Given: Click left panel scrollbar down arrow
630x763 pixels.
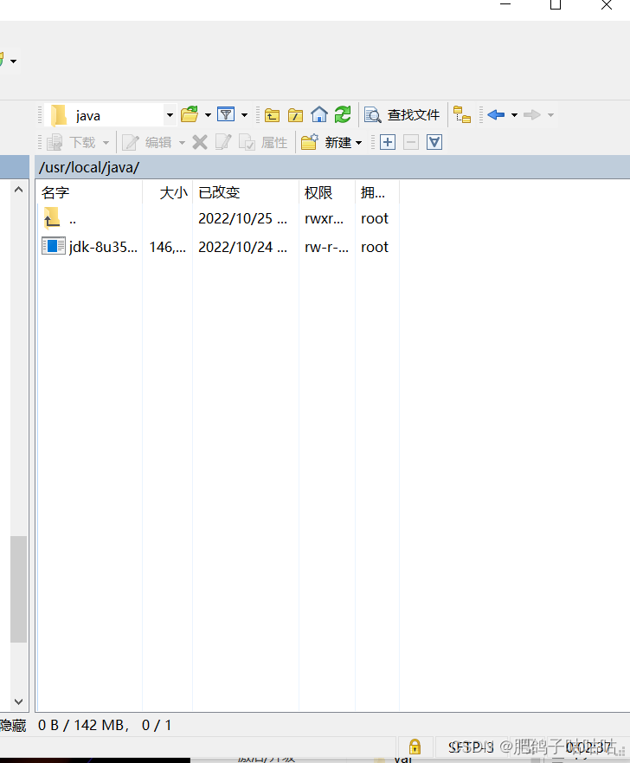Looking at the screenshot, I should click(18, 702).
